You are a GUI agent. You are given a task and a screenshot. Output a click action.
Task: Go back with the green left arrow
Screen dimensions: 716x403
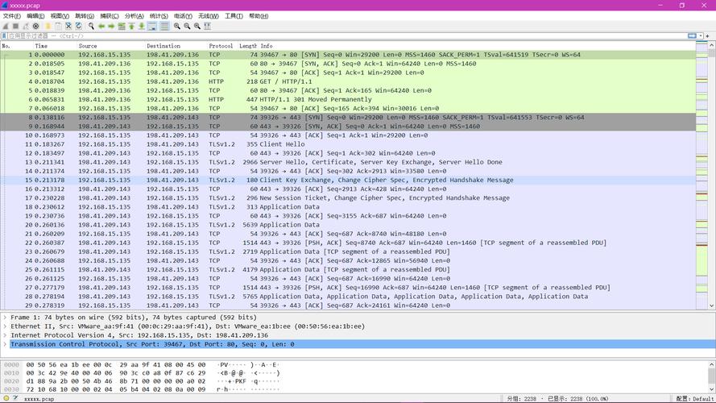point(101,27)
